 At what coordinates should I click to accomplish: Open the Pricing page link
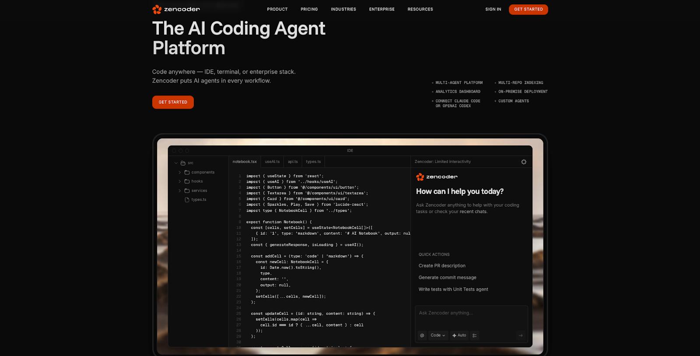point(309,9)
